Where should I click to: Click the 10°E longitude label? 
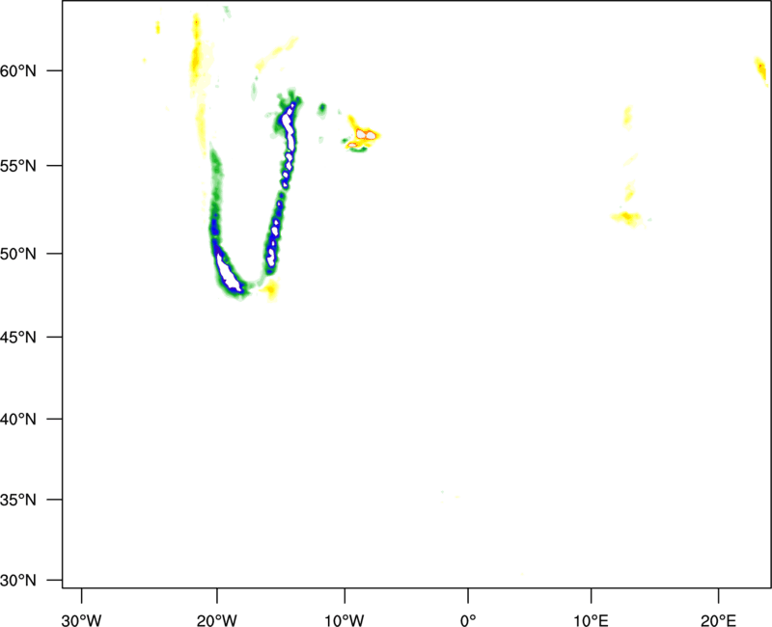(x=591, y=620)
